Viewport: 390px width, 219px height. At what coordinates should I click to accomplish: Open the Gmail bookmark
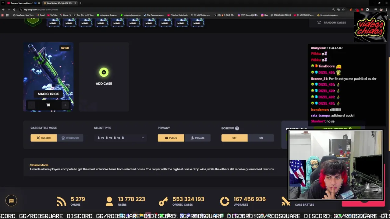coord(41,15)
